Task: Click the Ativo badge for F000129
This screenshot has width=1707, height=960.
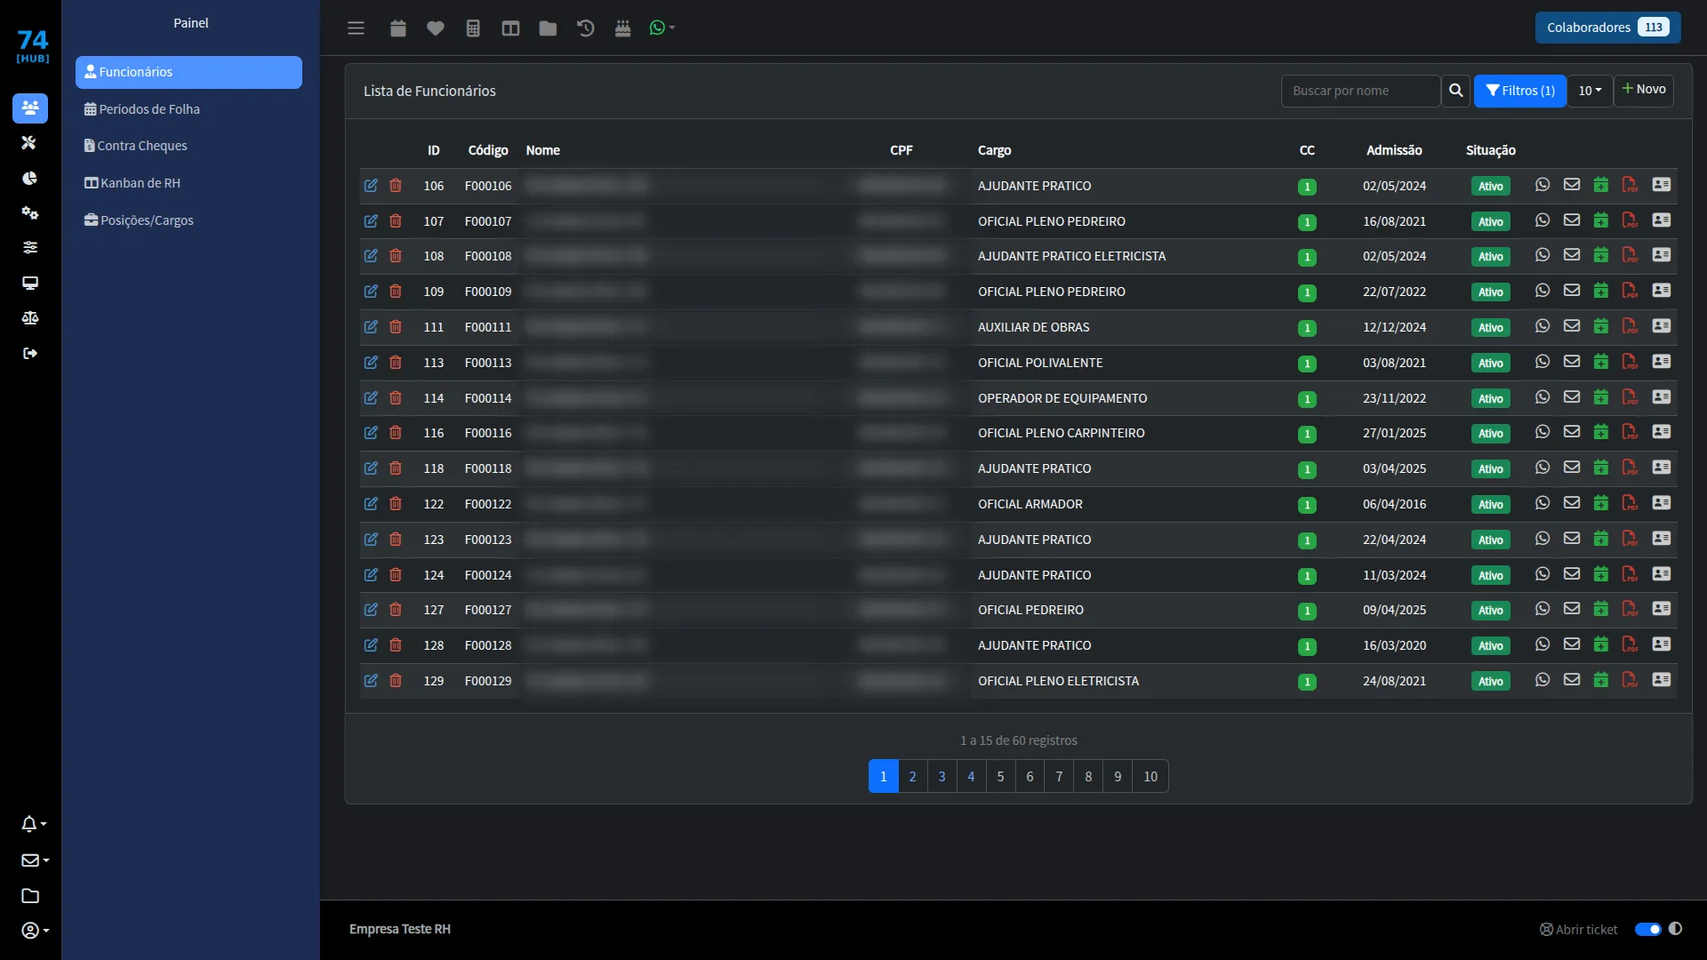Action: pos(1491,682)
